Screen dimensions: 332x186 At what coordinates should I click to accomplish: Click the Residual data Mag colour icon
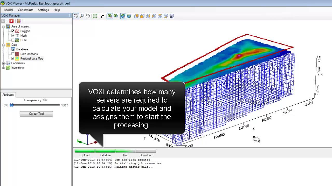pyautogui.click(x=17, y=59)
